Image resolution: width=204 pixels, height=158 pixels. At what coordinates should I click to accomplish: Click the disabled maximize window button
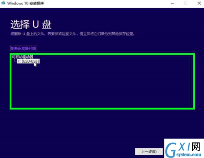tap(186, 3)
